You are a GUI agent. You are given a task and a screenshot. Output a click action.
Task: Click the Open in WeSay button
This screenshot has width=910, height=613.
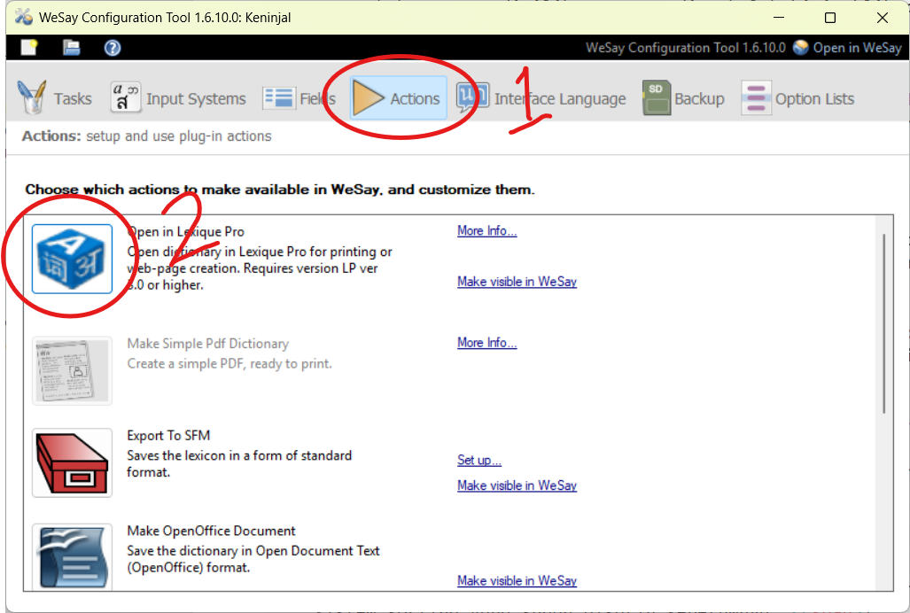847,48
